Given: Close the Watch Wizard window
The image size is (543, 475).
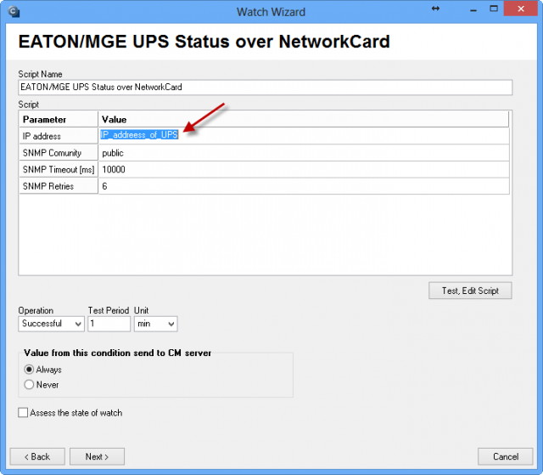Looking at the screenshot, I should (520, 9).
